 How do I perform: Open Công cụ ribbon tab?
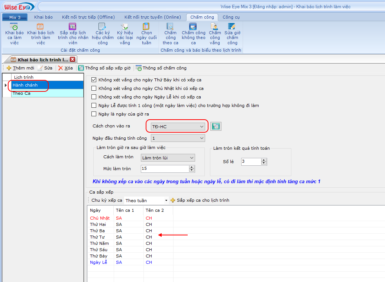[231, 17]
